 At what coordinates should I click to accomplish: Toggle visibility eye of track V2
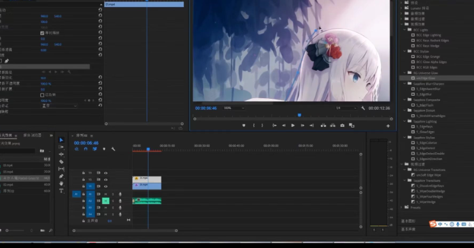point(105,180)
